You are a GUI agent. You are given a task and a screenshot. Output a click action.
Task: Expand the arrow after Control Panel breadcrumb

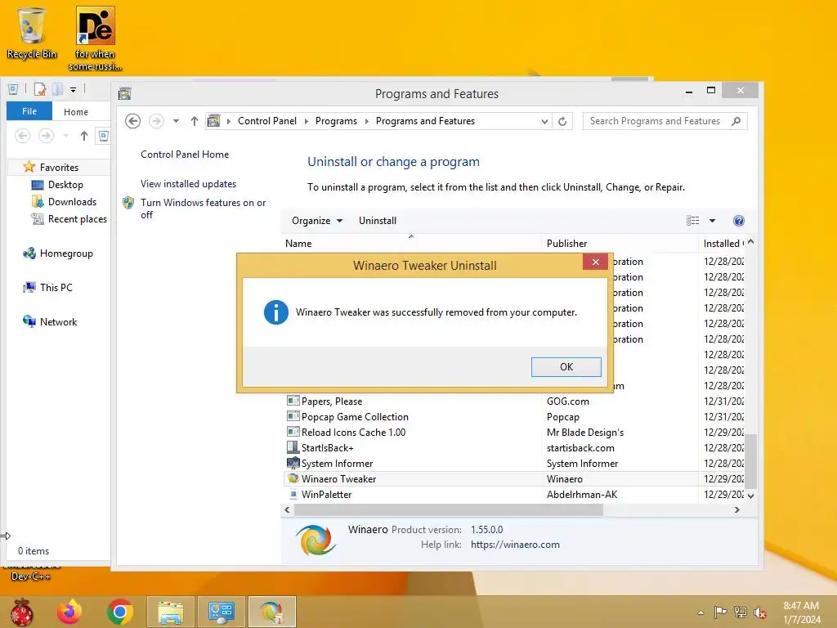pyautogui.click(x=306, y=121)
